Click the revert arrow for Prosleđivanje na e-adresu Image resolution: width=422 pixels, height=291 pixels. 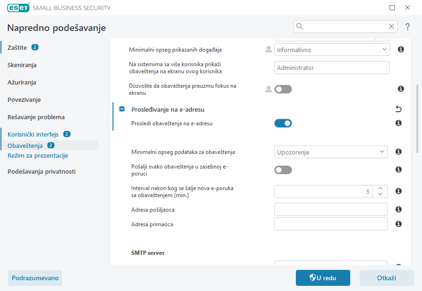[399, 109]
